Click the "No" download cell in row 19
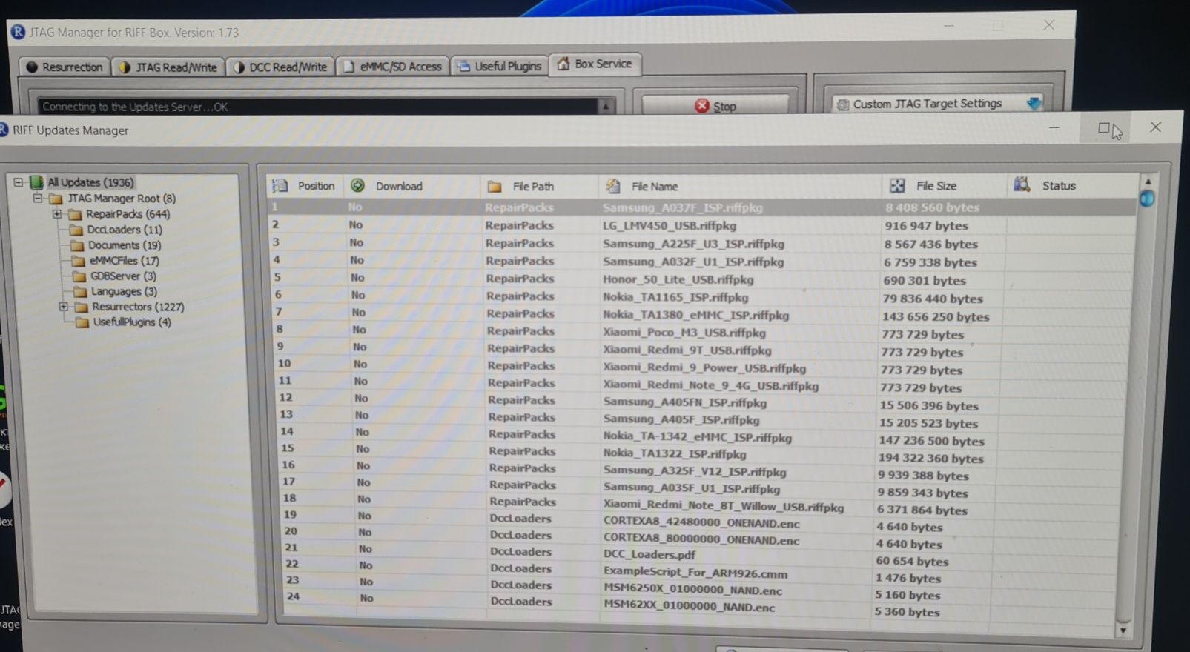The height and width of the screenshot is (652, 1190). click(x=364, y=516)
